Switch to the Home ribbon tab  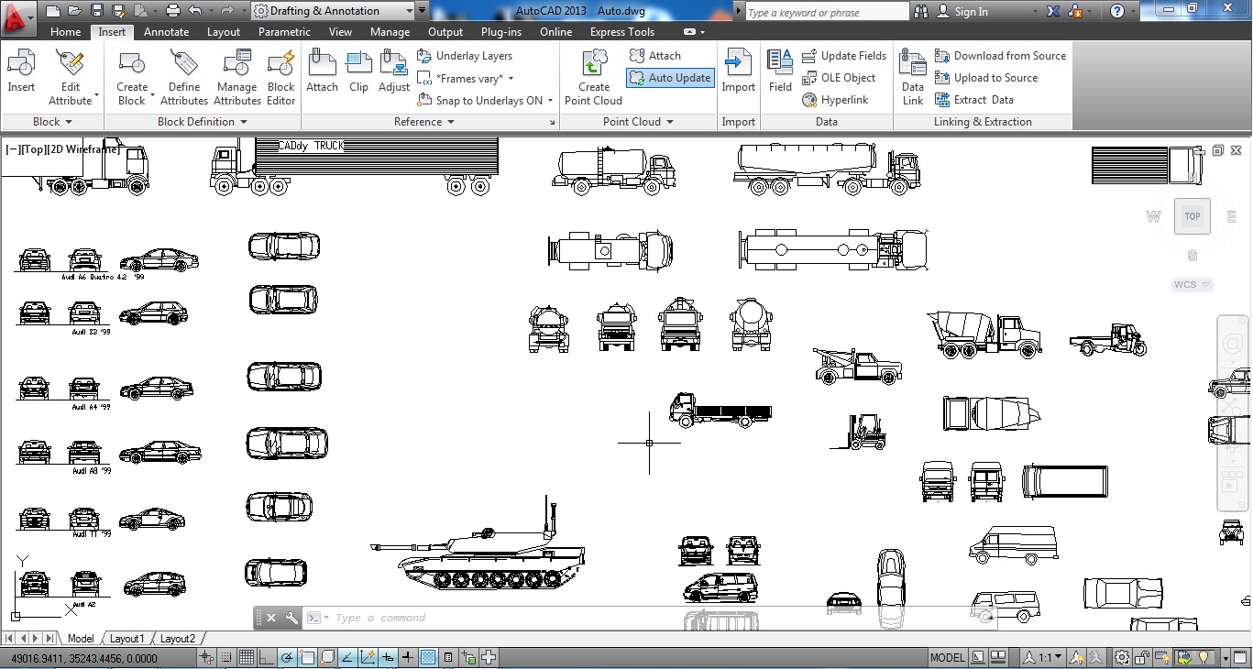pos(66,31)
